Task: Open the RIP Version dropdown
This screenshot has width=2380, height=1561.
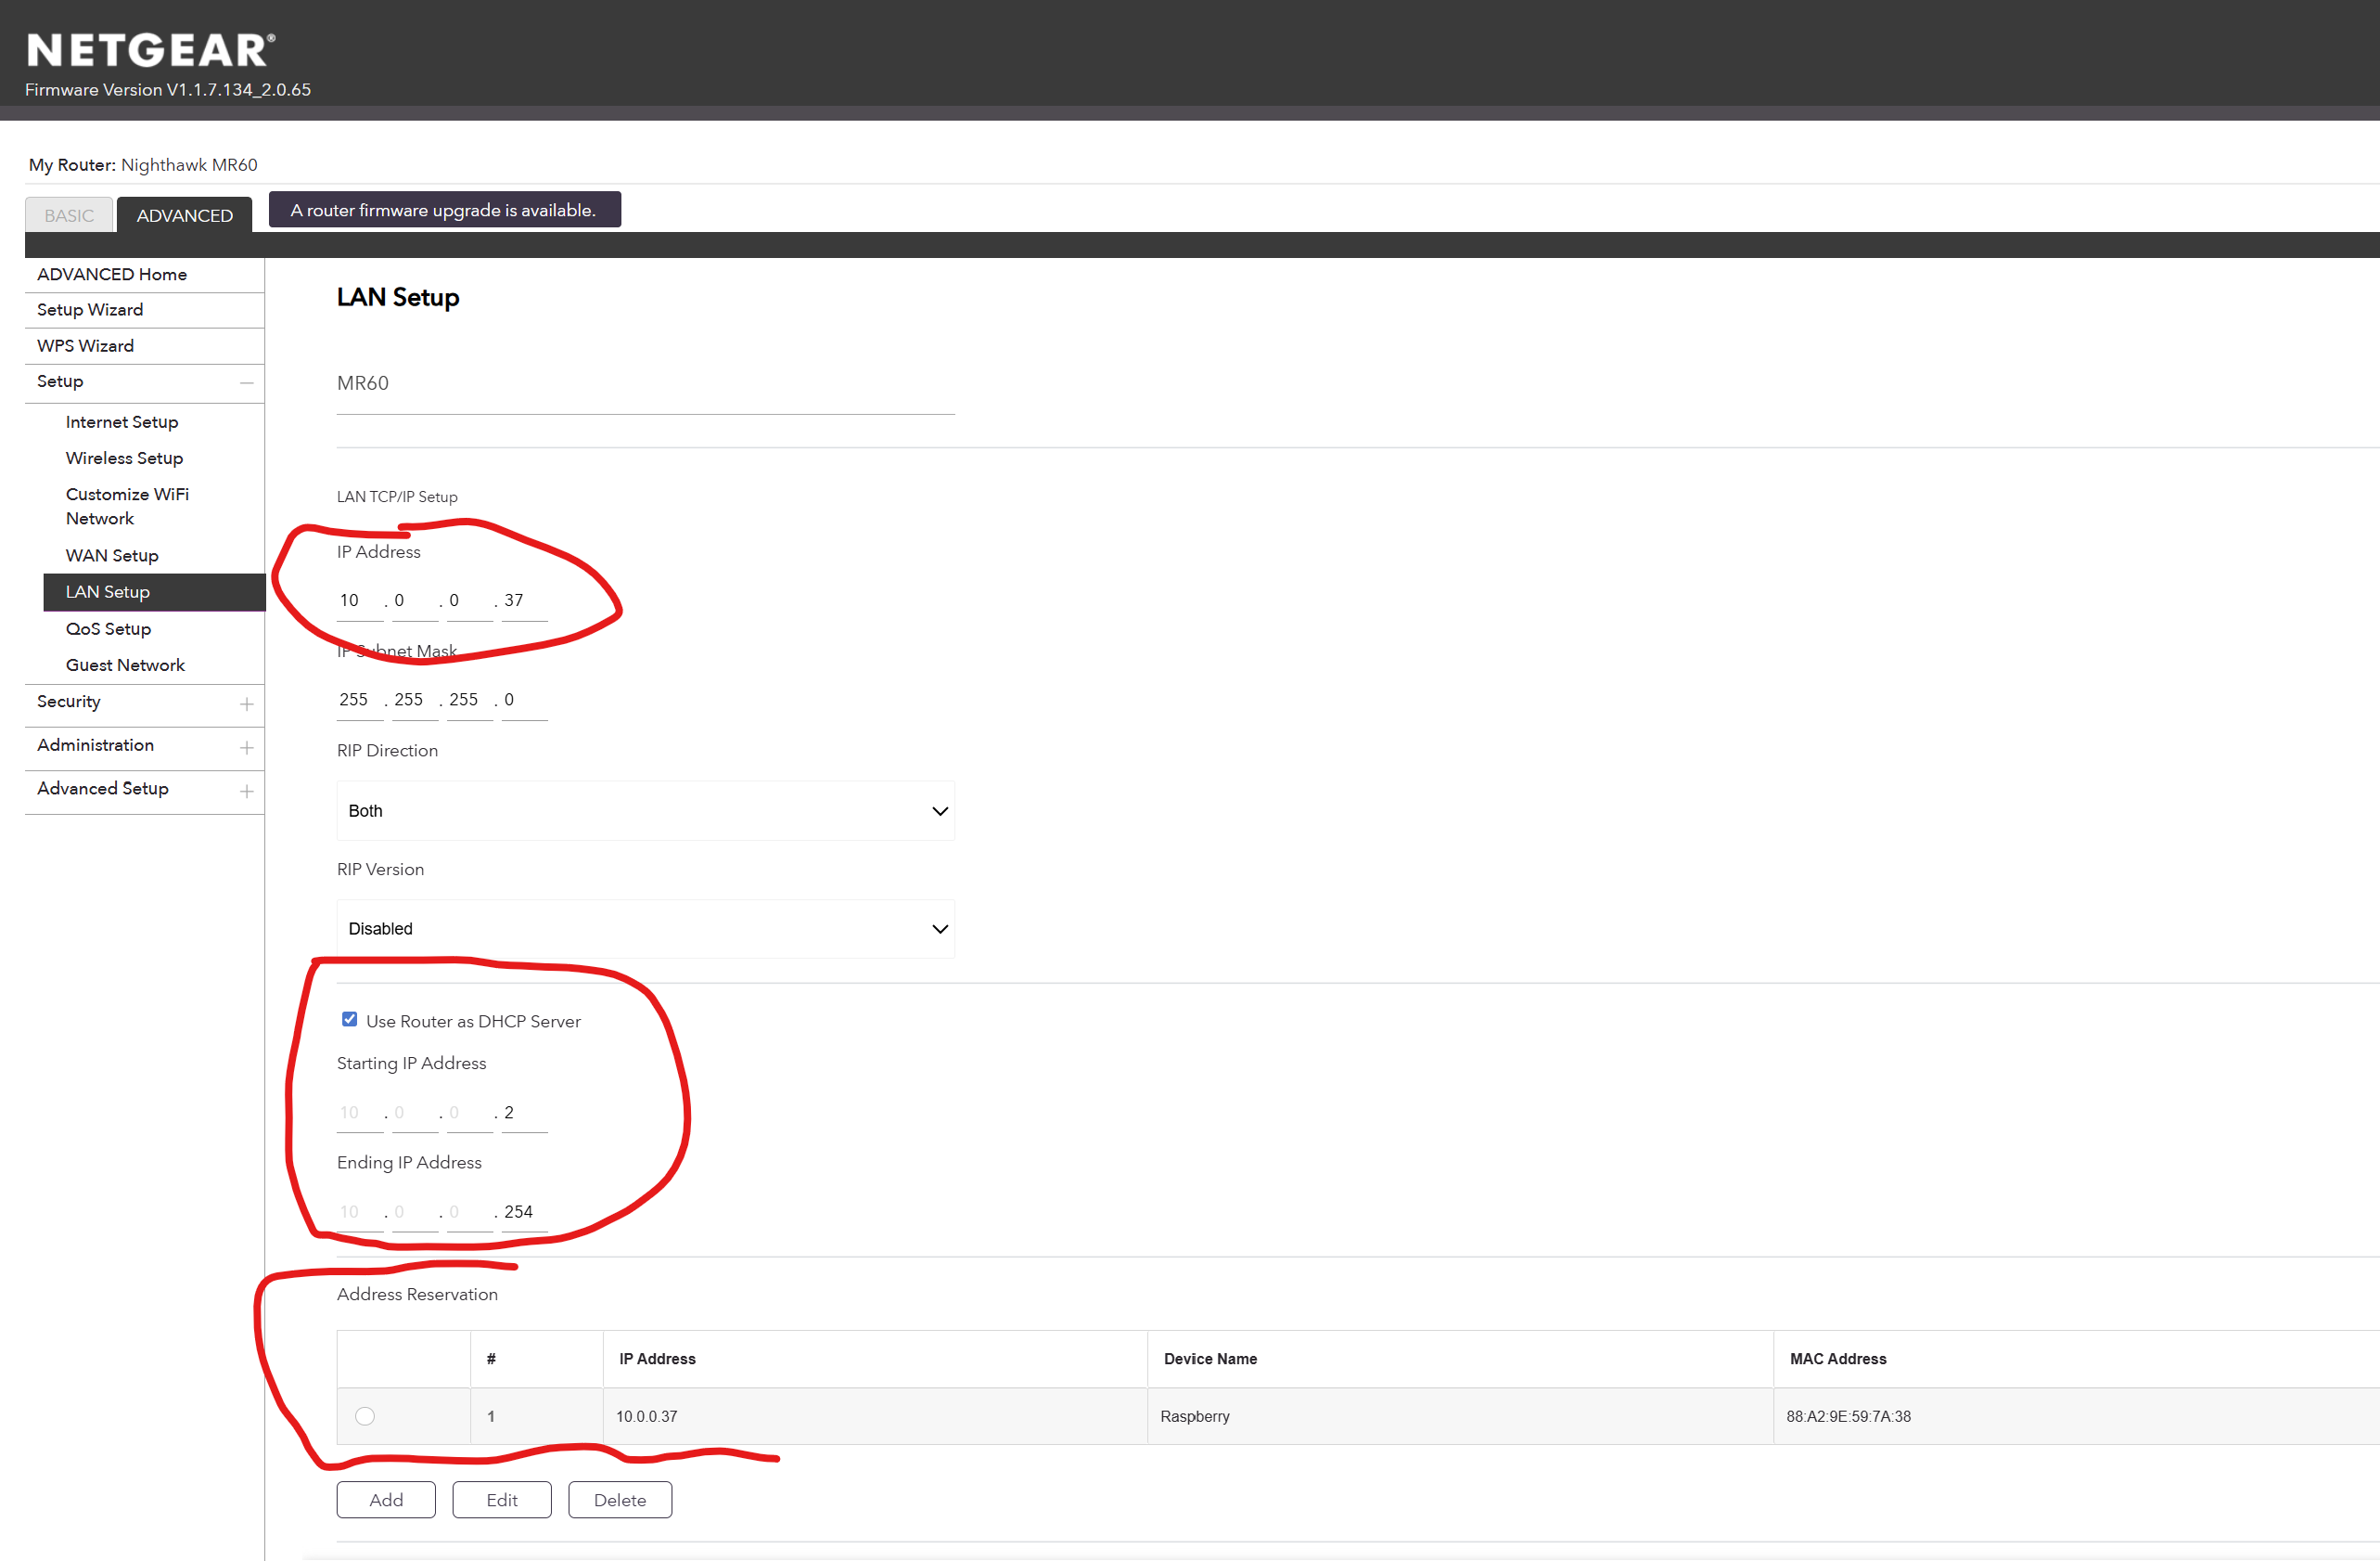Action: tap(645, 929)
